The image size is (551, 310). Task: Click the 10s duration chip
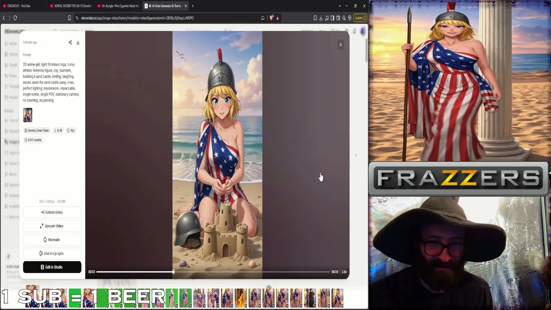tap(71, 130)
